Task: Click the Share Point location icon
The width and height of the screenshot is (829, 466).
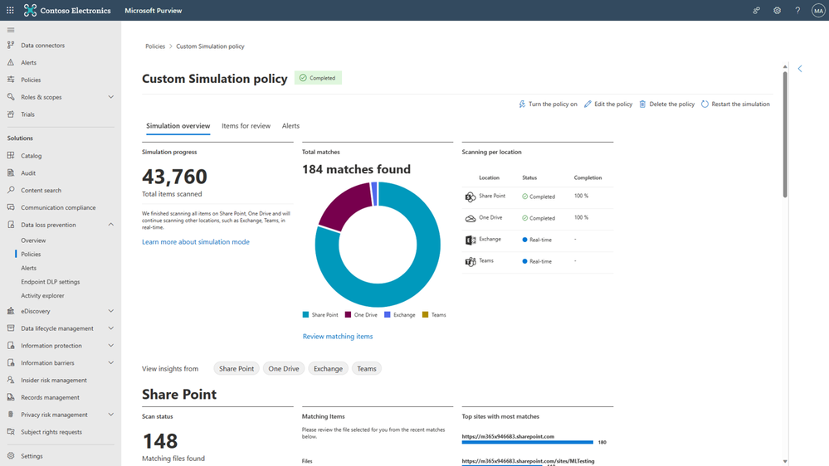Action: click(470, 197)
